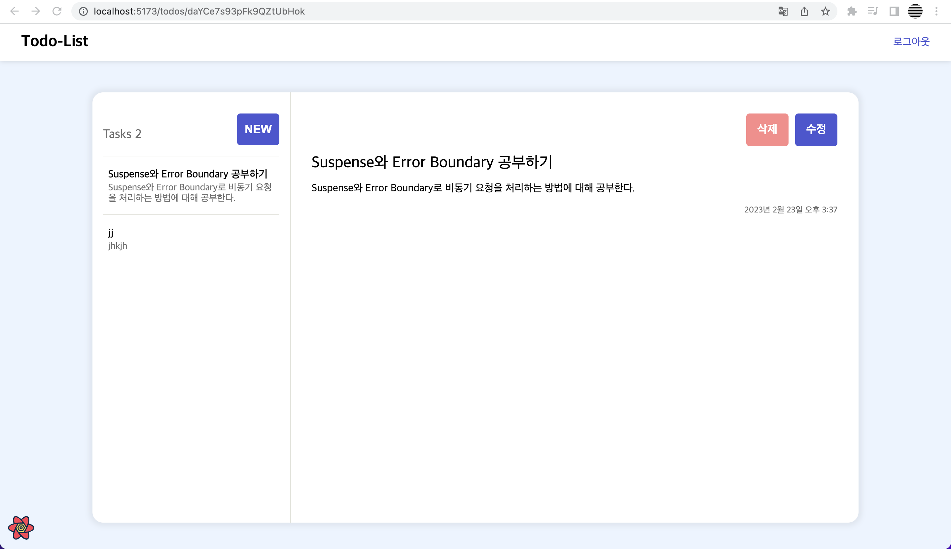
Task: Open the Extensions puzzle icon
Action: click(852, 11)
